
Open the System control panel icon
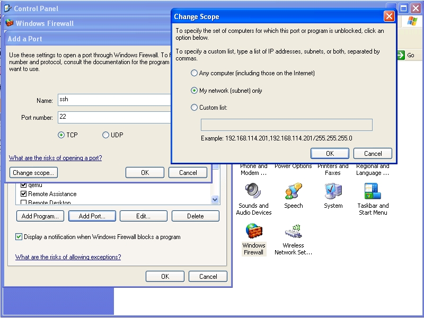point(333,192)
